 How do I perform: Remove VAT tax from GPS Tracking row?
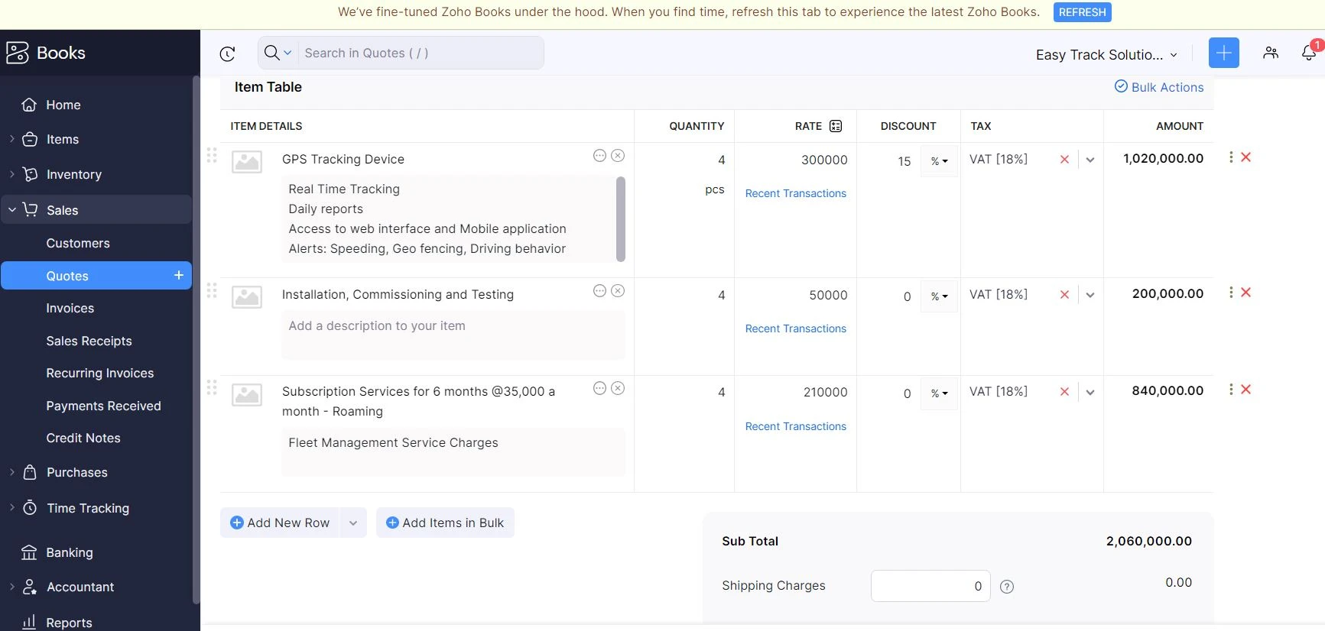tap(1064, 160)
